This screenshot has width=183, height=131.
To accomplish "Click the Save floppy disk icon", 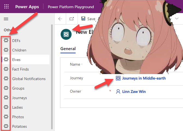I will [x=83, y=19].
